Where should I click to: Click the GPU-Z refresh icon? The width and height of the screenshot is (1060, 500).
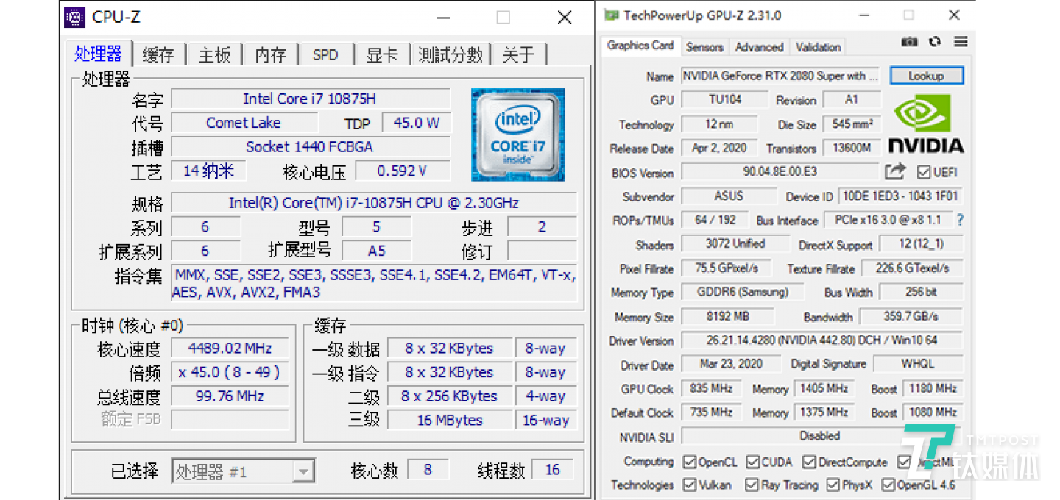(935, 42)
